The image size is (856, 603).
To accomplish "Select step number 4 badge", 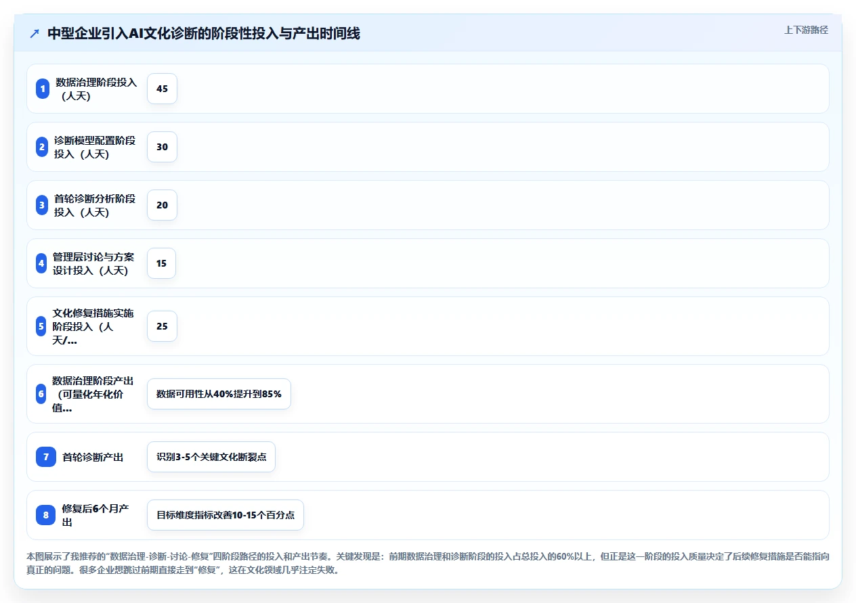I will (41, 263).
